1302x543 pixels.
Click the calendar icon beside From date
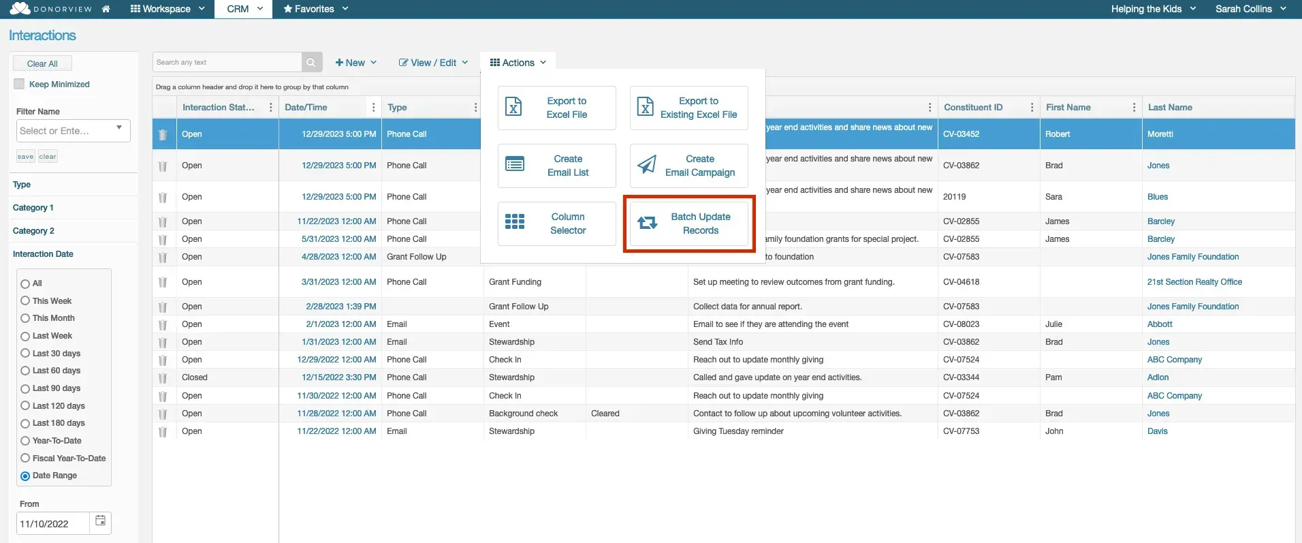point(100,521)
